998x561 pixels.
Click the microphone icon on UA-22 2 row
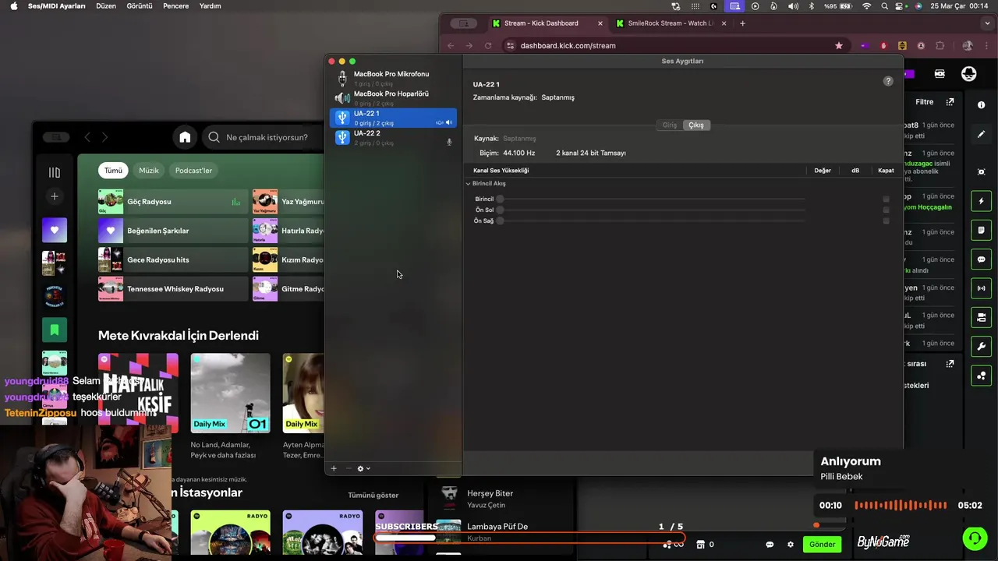(449, 142)
